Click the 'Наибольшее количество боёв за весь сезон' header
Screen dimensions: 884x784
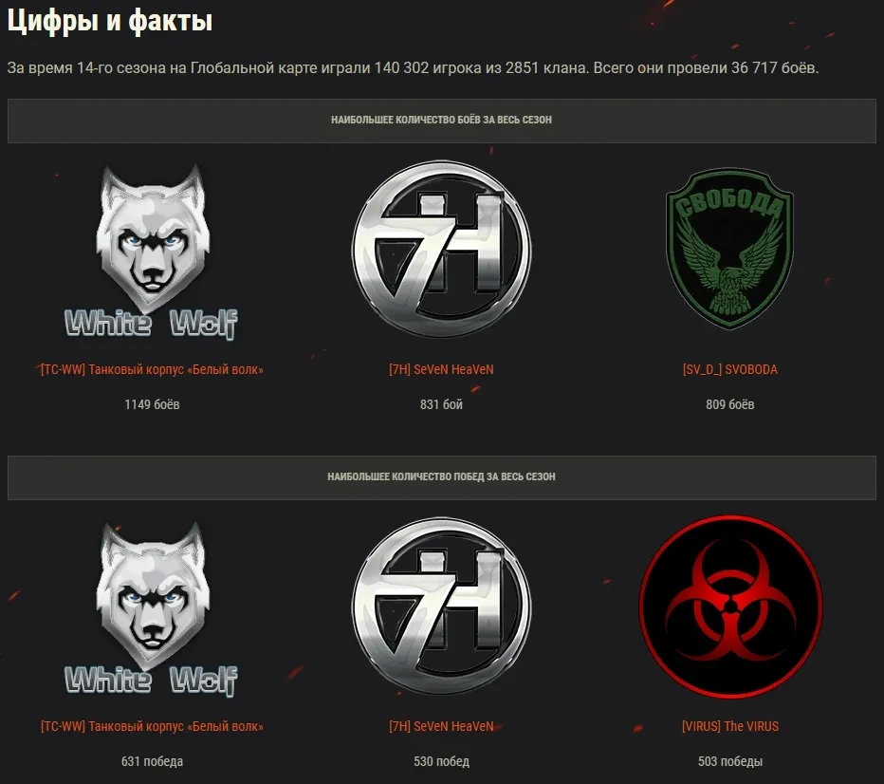pyautogui.click(x=441, y=121)
